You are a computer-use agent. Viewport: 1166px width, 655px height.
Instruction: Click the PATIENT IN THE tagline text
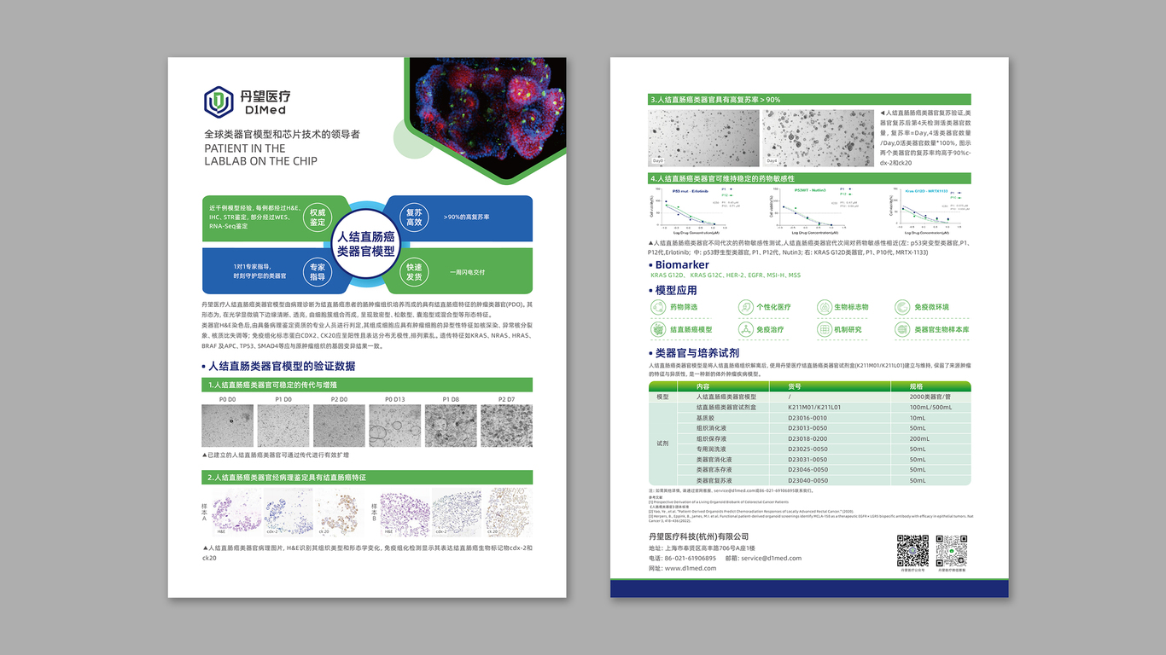[x=245, y=148]
